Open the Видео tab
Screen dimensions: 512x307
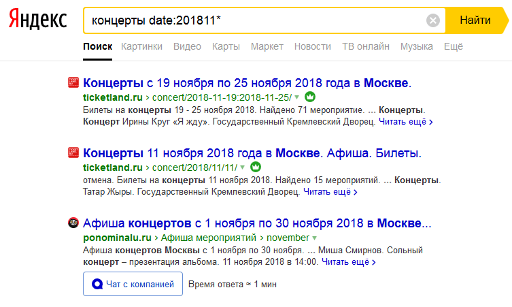(187, 46)
